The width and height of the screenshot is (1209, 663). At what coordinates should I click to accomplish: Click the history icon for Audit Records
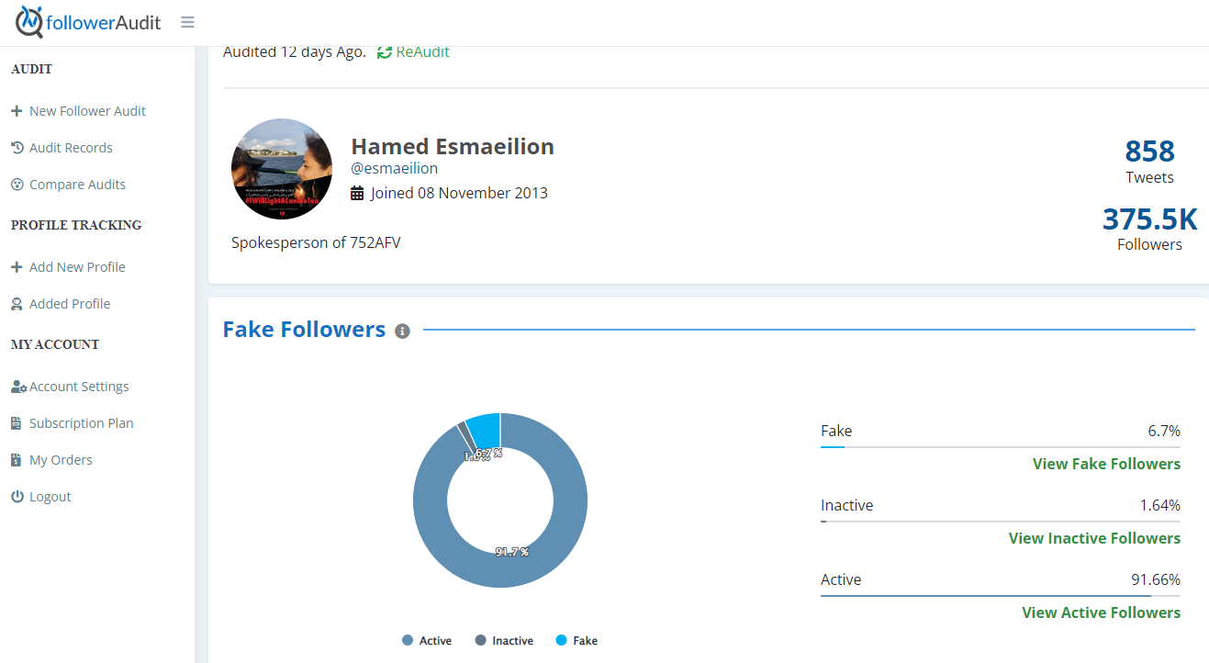click(x=17, y=148)
